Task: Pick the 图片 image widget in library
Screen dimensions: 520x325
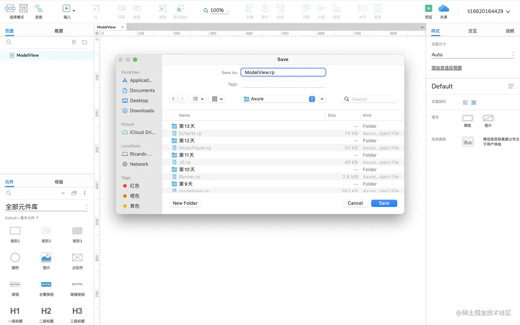Action: point(46,257)
